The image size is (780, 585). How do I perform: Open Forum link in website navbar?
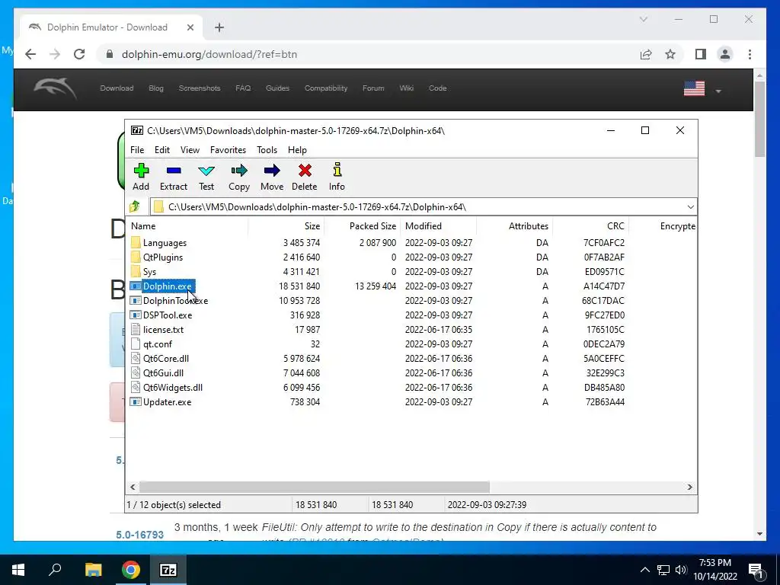tap(373, 88)
